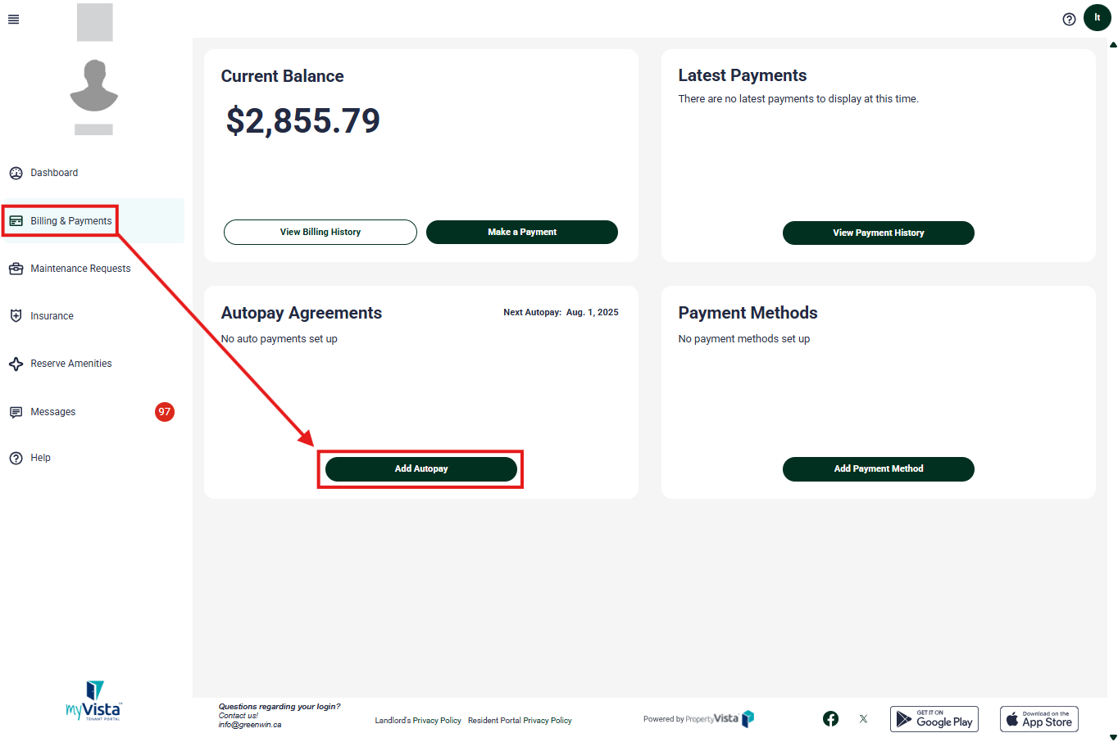1118x742 pixels.
Task: Open help via top-right question mark icon
Action: click(1069, 19)
